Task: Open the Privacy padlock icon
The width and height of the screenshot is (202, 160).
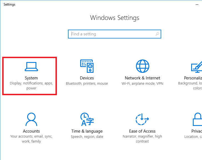Action: point(197,119)
